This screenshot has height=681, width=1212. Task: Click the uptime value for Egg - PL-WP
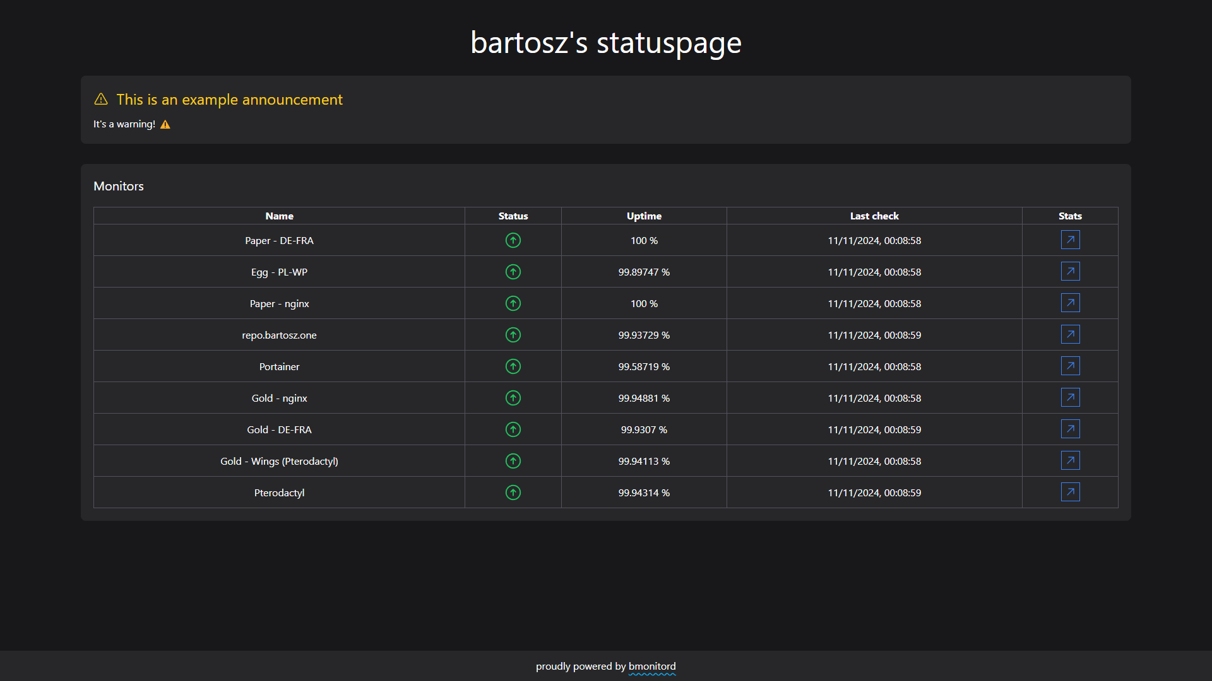tap(644, 272)
